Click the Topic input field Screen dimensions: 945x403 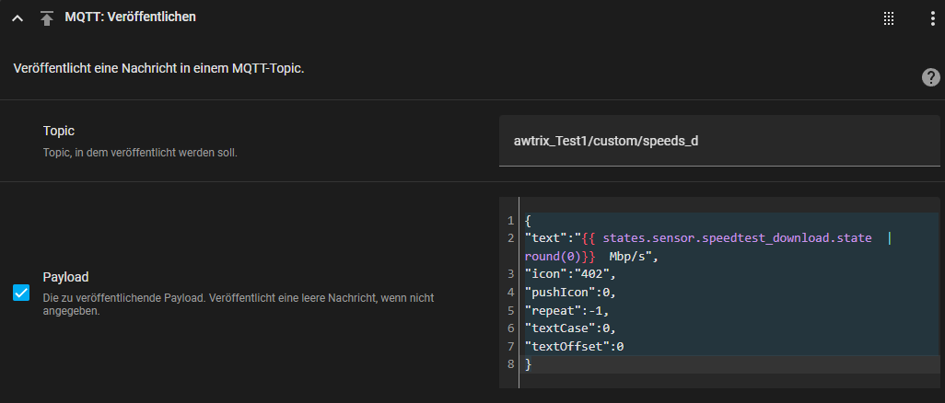(719, 141)
